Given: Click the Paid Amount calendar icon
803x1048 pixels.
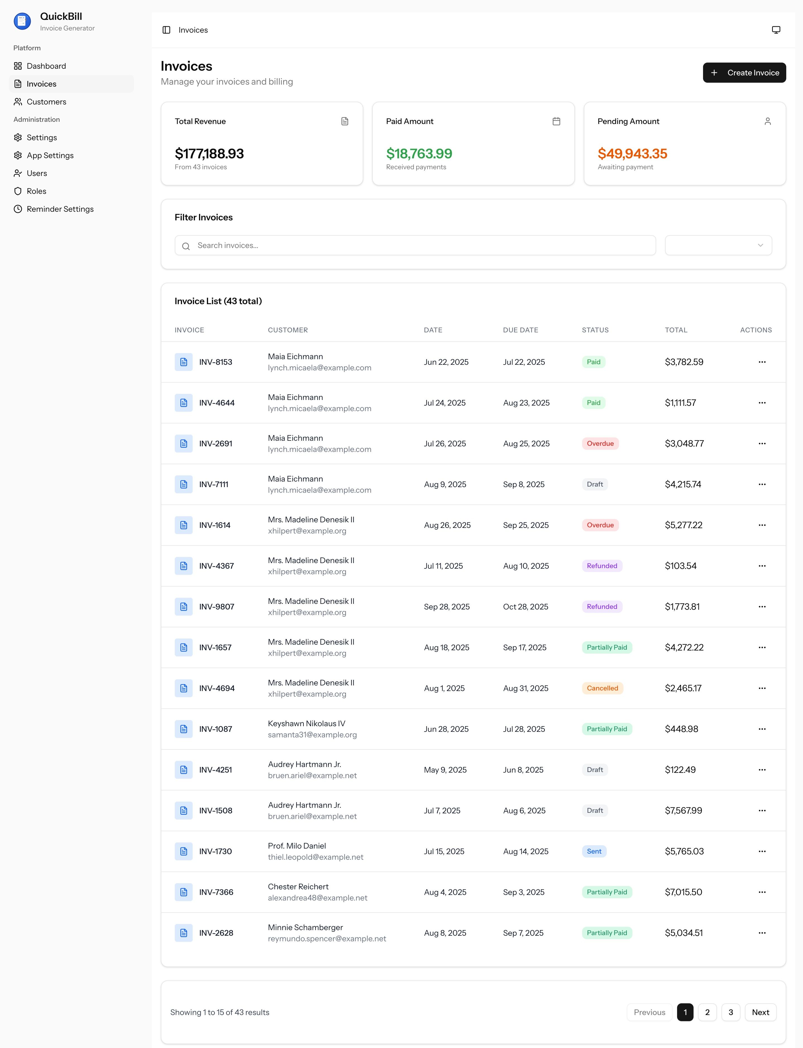Looking at the screenshot, I should tap(556, 122).
